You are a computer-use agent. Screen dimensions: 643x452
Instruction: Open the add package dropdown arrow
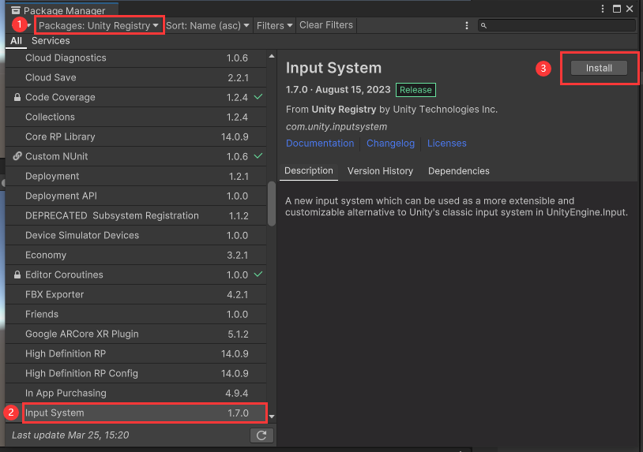pos(29,25)
